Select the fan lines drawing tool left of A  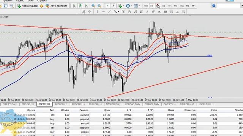(x=141, y=12)
